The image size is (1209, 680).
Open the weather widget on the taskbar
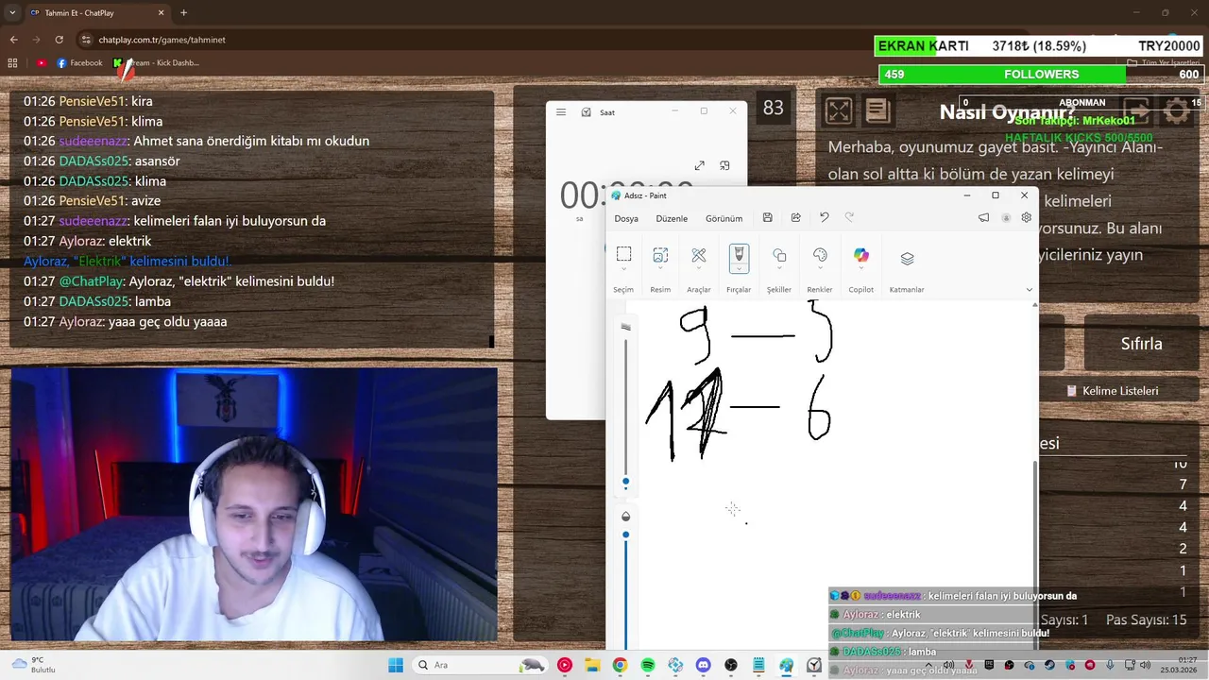[x=33, y=665]
